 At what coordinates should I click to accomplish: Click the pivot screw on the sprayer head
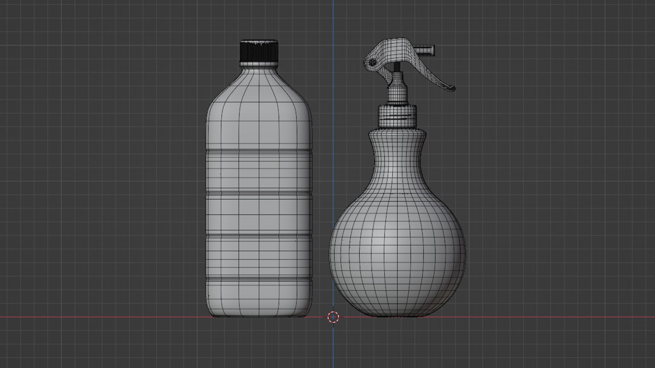pos(373,62)
